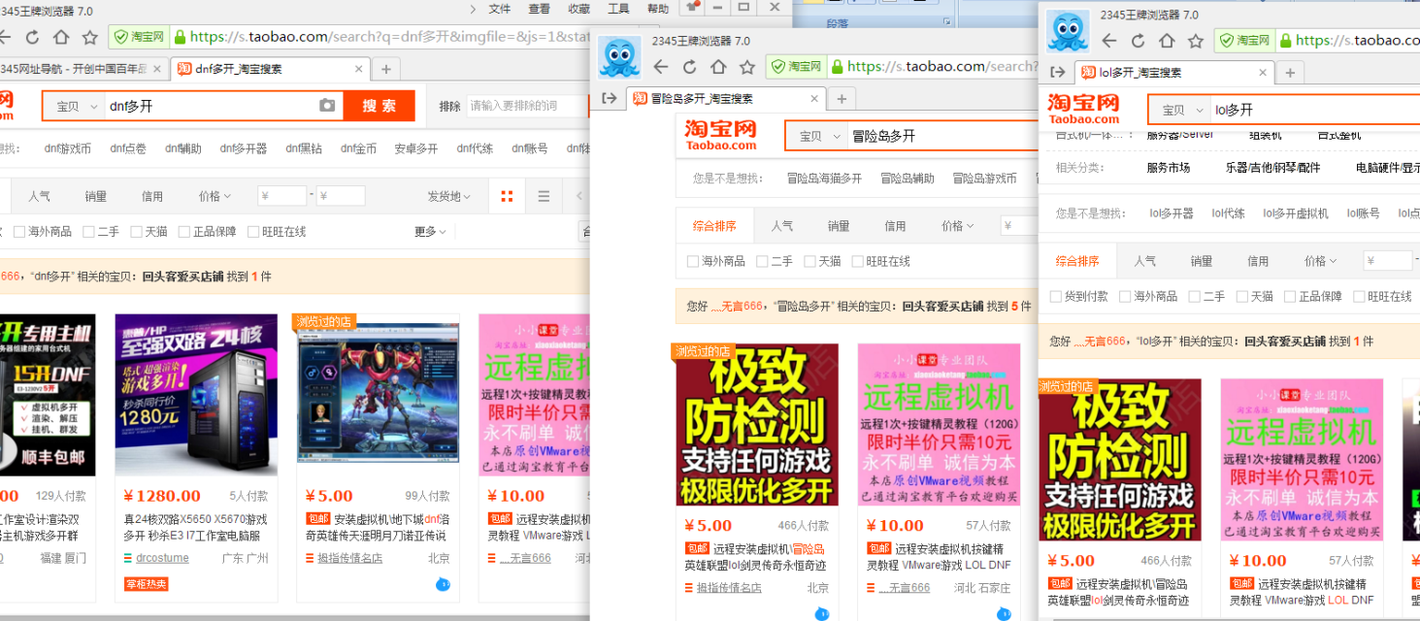
Task: Close the 2345网址导航 tab
Action: pos(155,69)
